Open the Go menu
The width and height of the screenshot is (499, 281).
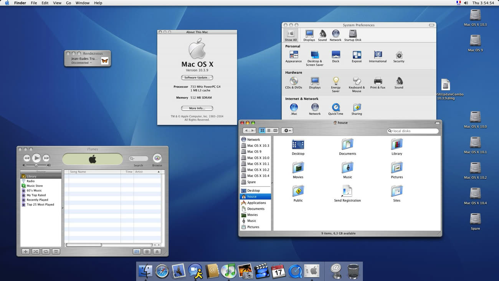[x=68, y=3]
